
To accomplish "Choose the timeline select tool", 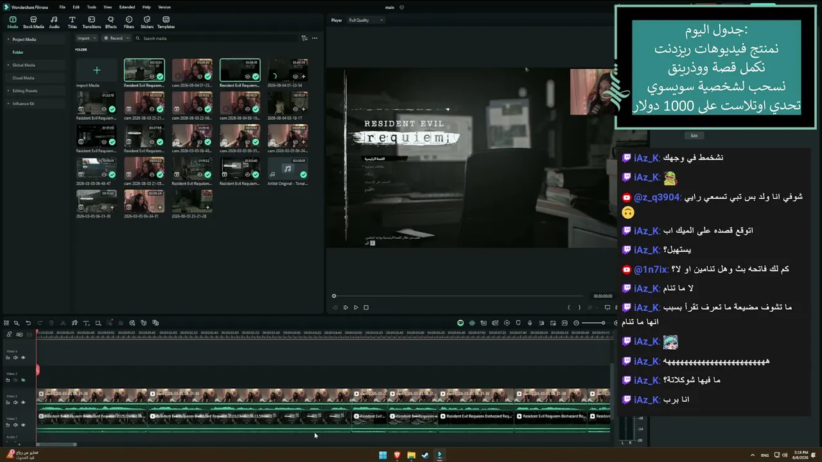I will pos(17,323).
